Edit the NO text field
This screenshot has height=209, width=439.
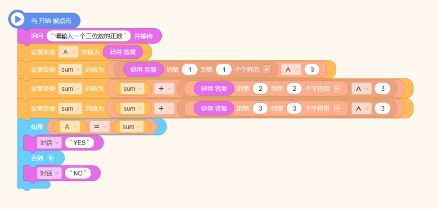point(78,173)
